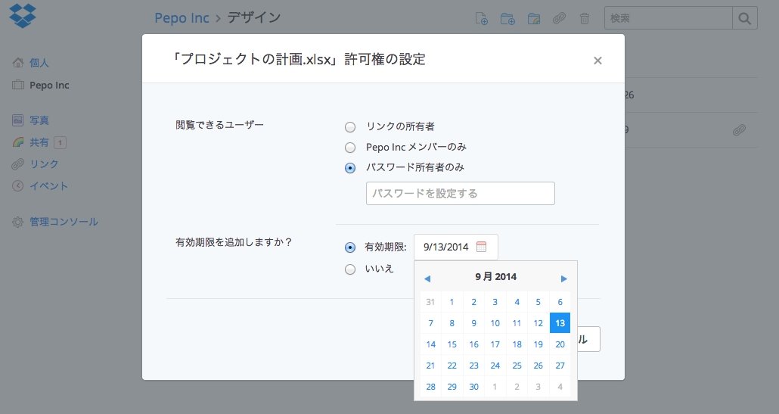Click the search magnifier icon
The image size is (779, 414).
click(744, 18)
